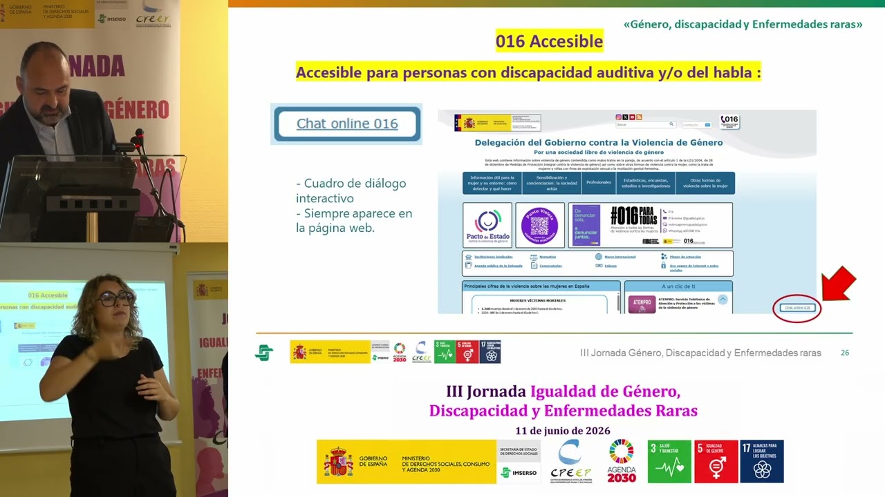
Task: Click the purple ATENPRO icon
Action: 642,304
